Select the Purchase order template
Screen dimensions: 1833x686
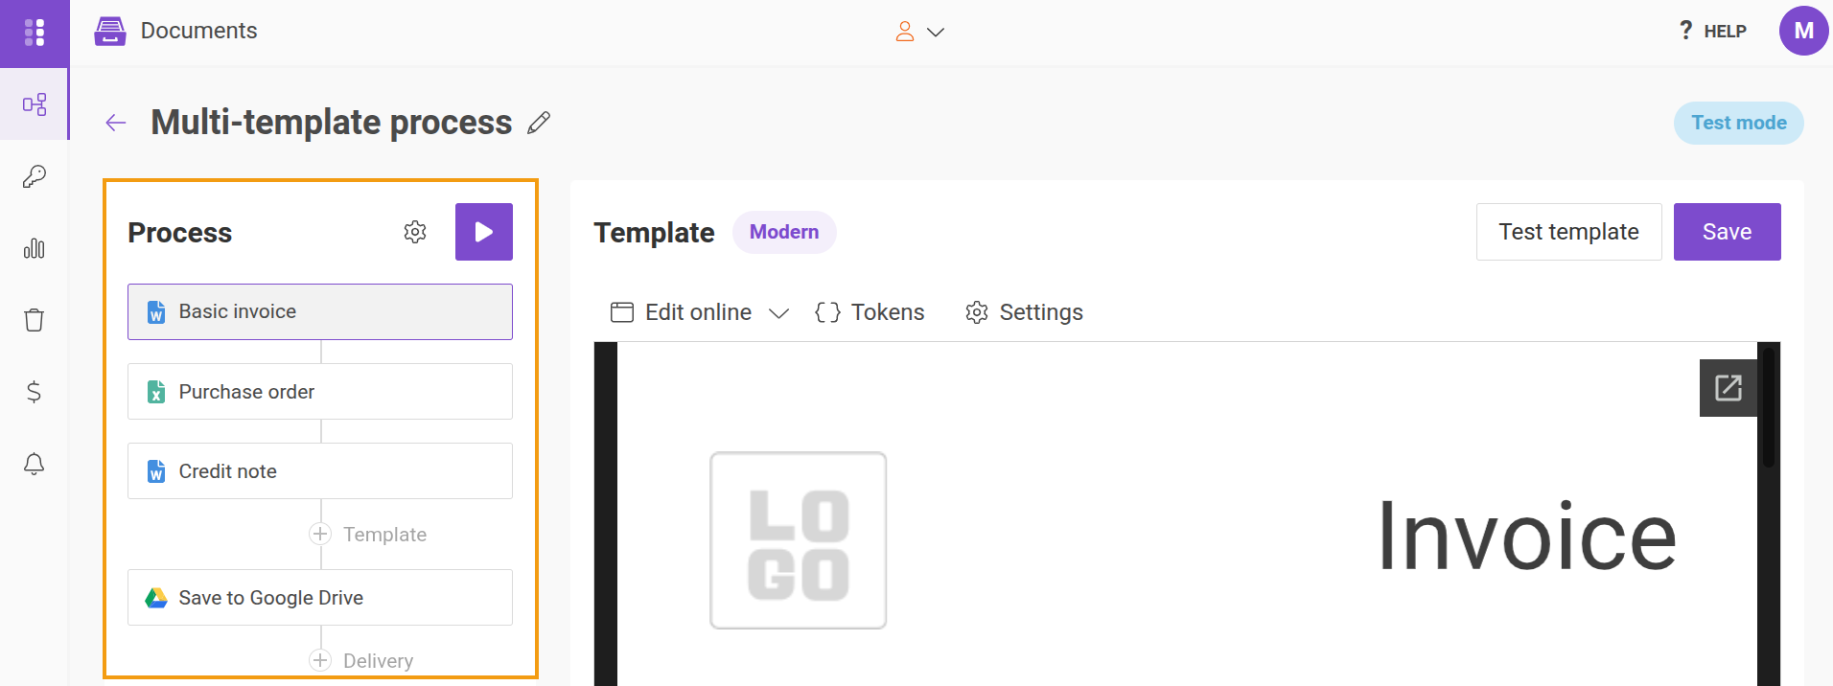click(x=320, y=392)
